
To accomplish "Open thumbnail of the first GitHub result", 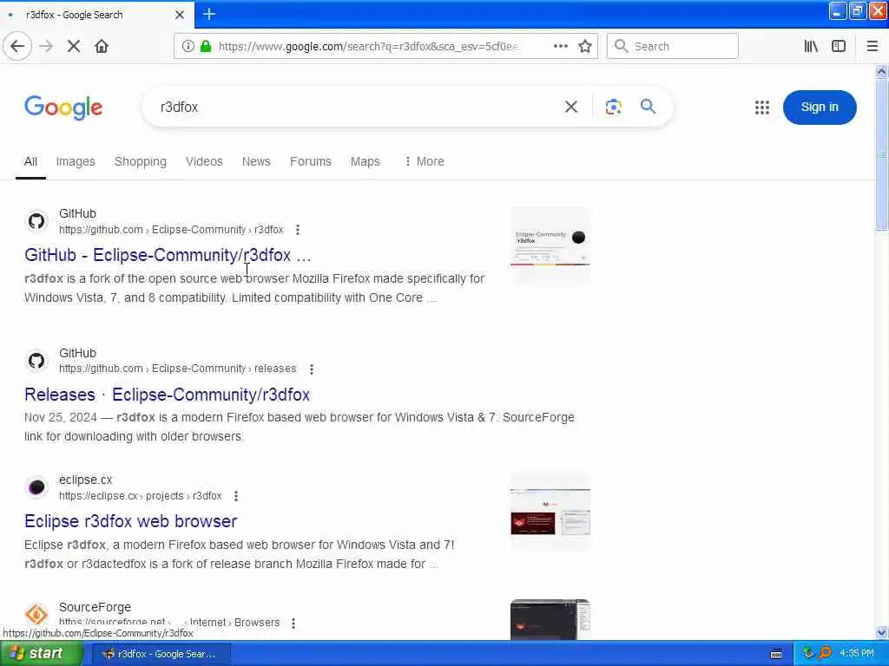I will click(550, 246).
